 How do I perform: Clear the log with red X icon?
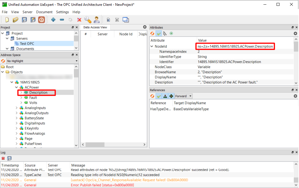tap(3, 158)
